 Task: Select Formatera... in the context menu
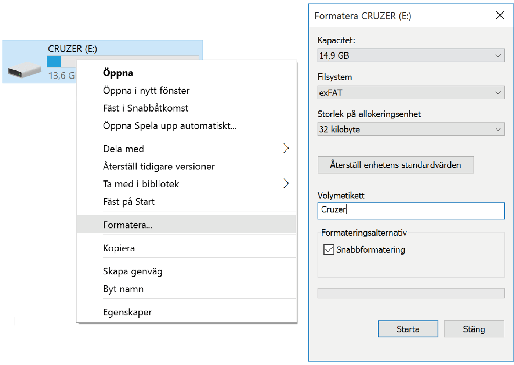click(x=127, y=225)
